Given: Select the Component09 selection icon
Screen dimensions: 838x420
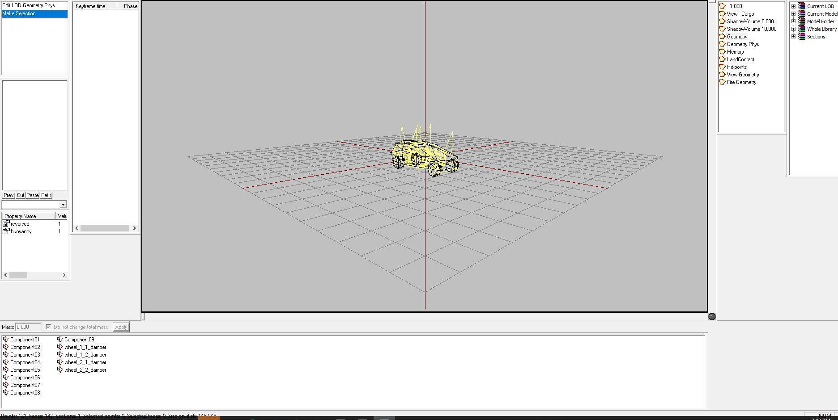Looking at the screenshot, I should point(60,340).
